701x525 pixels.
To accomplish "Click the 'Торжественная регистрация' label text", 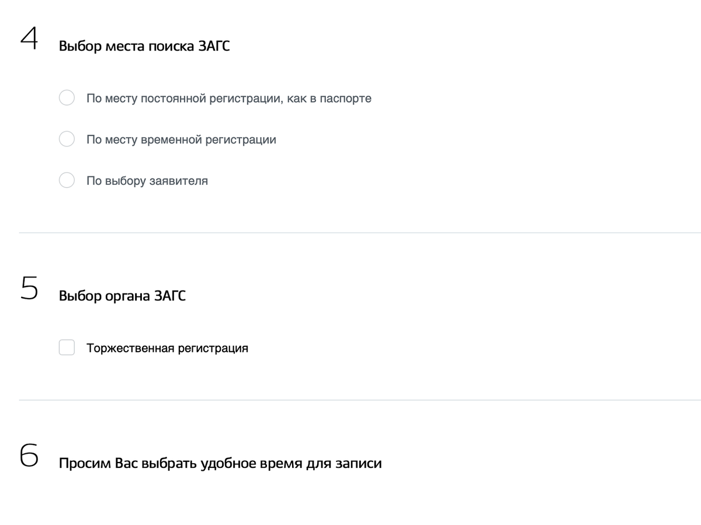I will (167, 348).
